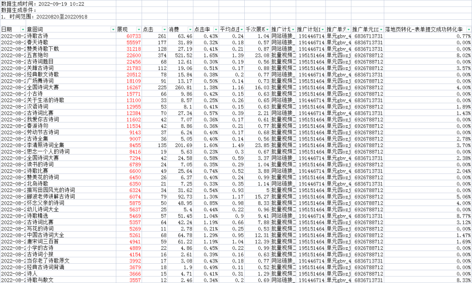Open the 推广单元ID column filter dropdown

(x=381, y=29)
